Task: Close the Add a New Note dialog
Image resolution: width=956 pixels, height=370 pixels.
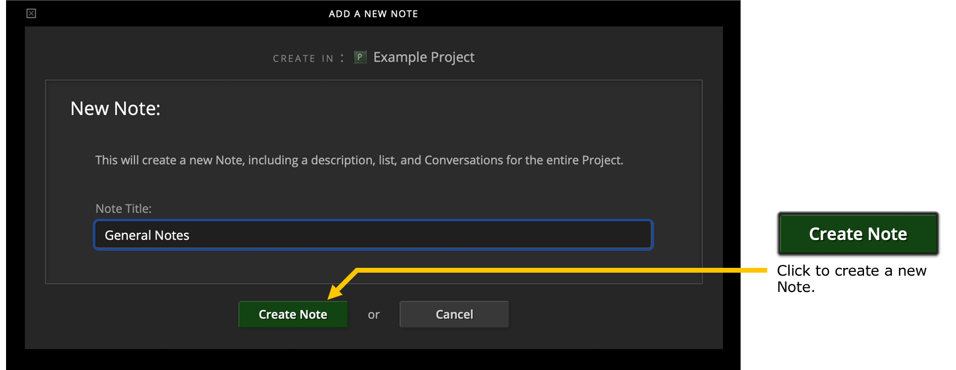Action: [31, 13]
